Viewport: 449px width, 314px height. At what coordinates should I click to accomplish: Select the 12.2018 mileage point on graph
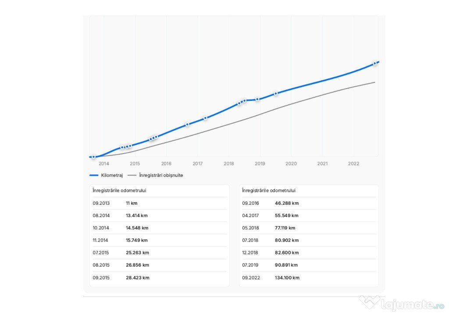(257, 99)
